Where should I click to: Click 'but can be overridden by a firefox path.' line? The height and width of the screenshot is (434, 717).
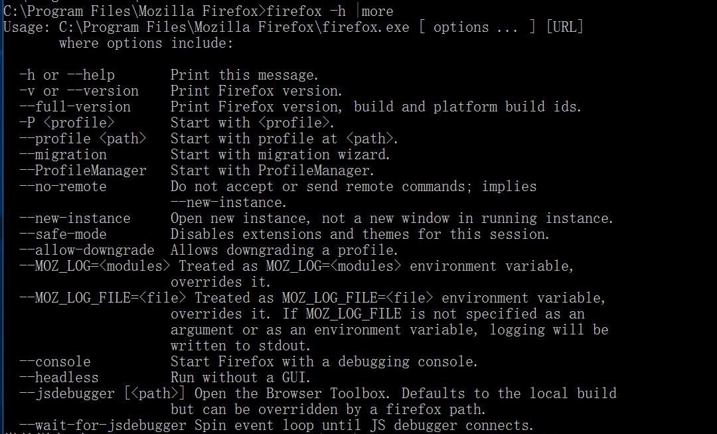(x=328, y=410)
